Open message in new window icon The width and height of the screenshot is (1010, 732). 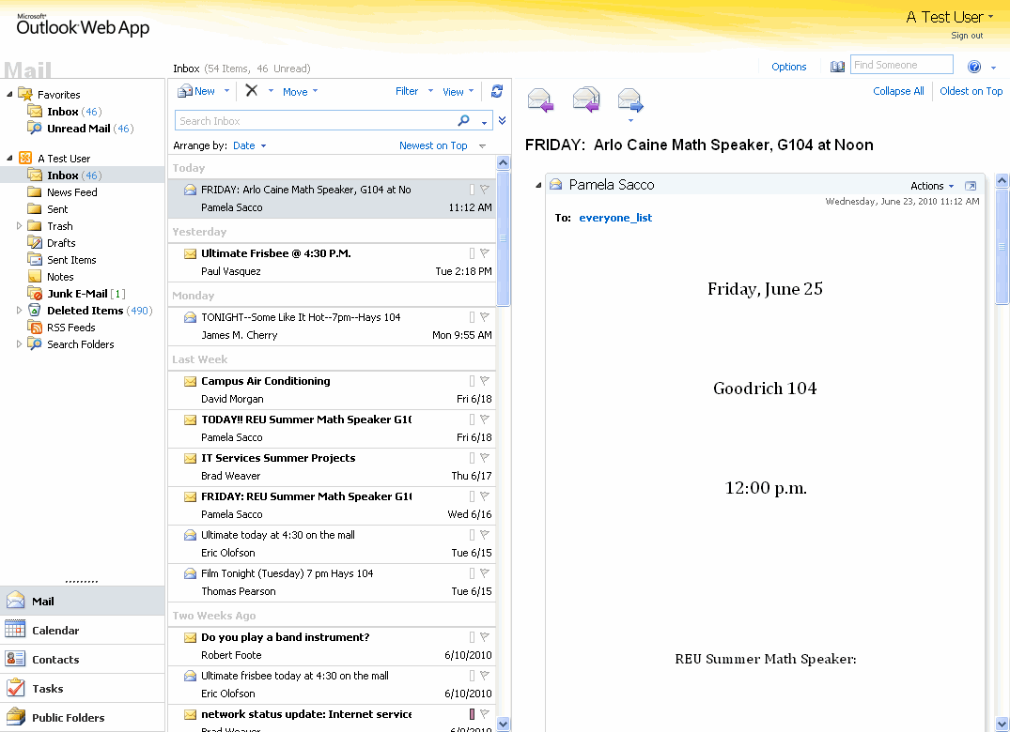[x=970, y=186]
